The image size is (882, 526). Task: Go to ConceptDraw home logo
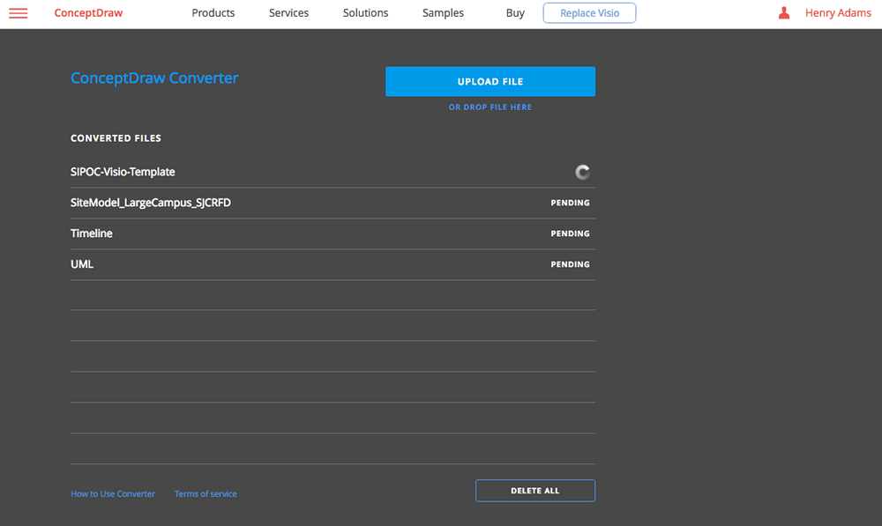click(x=88, y=13)
